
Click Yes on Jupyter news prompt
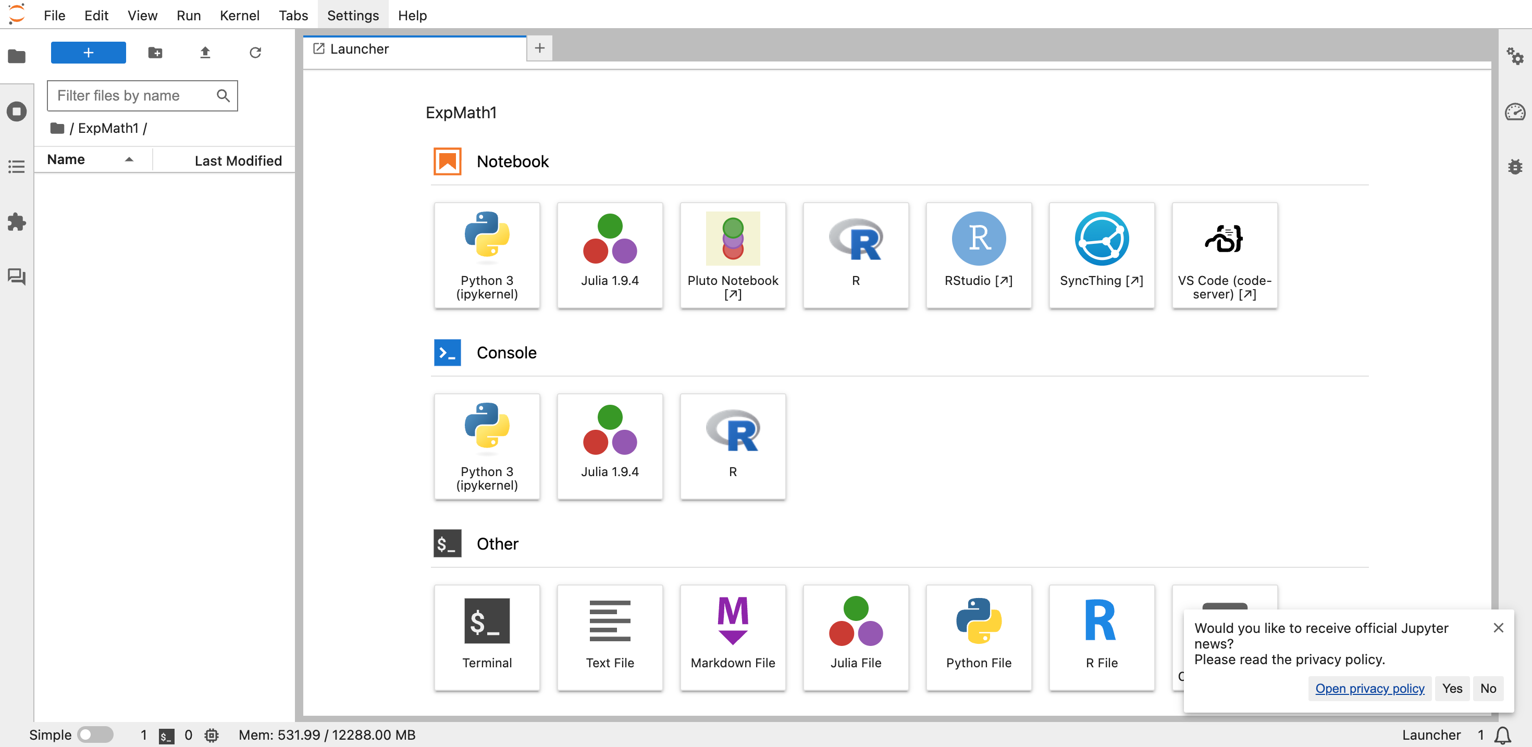pos(1452,688)
